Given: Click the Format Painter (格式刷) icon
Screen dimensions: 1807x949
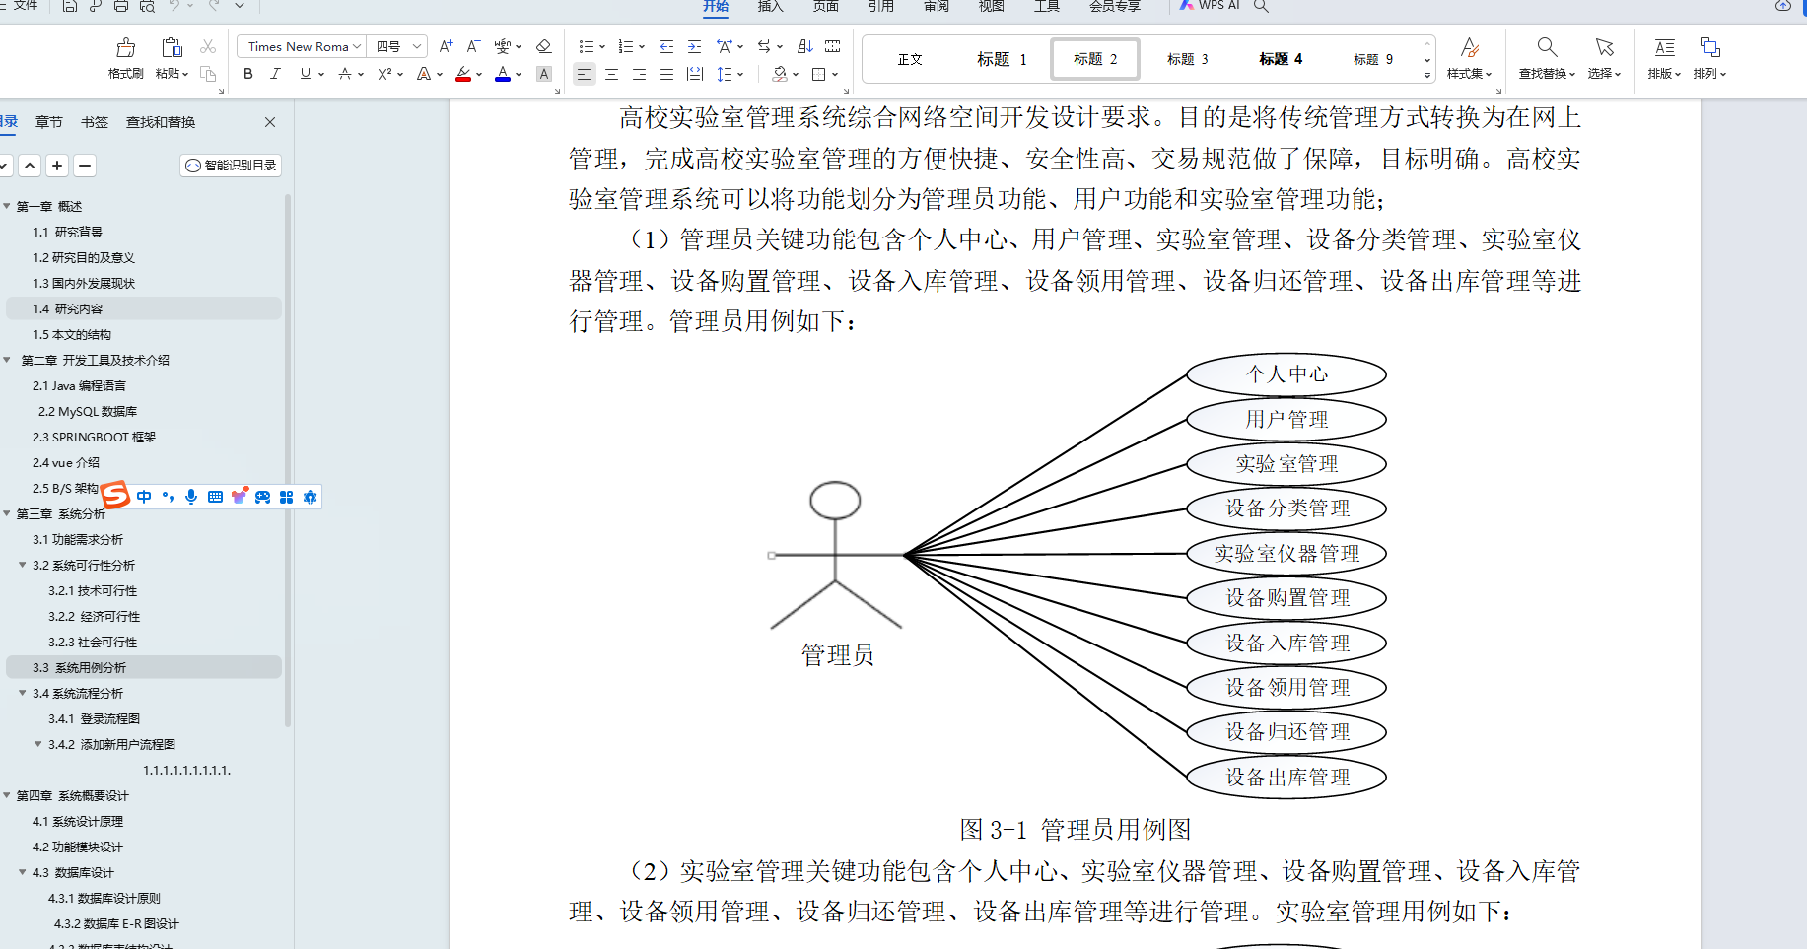Looking at the screenshot, I should pyautogui.click(x=126, y=47).
